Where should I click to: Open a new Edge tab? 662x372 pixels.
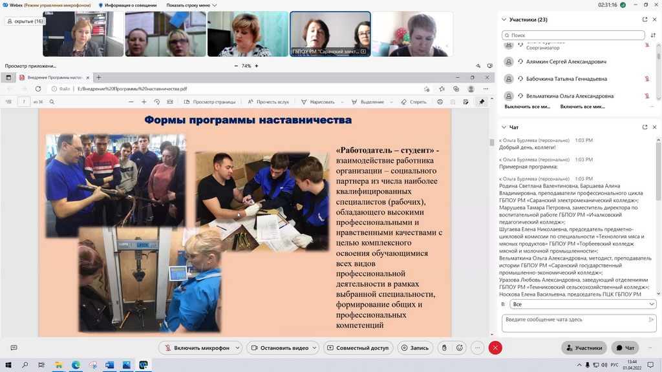coord(98,77)
